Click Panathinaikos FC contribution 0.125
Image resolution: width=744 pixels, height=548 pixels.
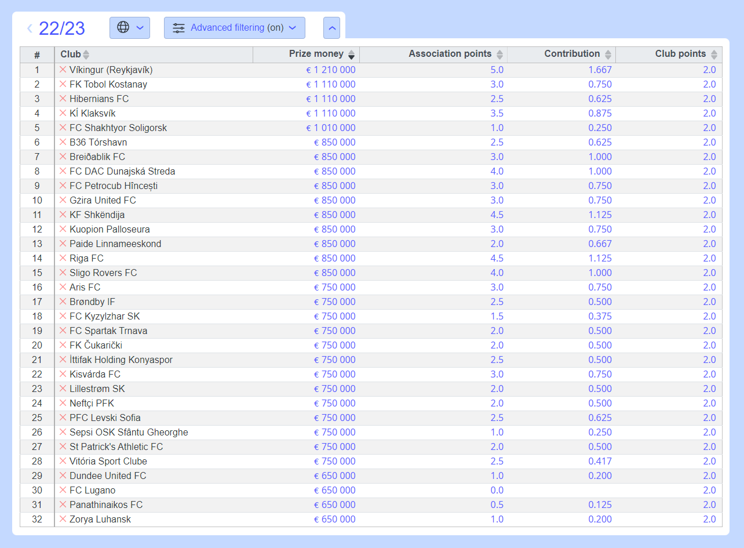tap(600, 505)
